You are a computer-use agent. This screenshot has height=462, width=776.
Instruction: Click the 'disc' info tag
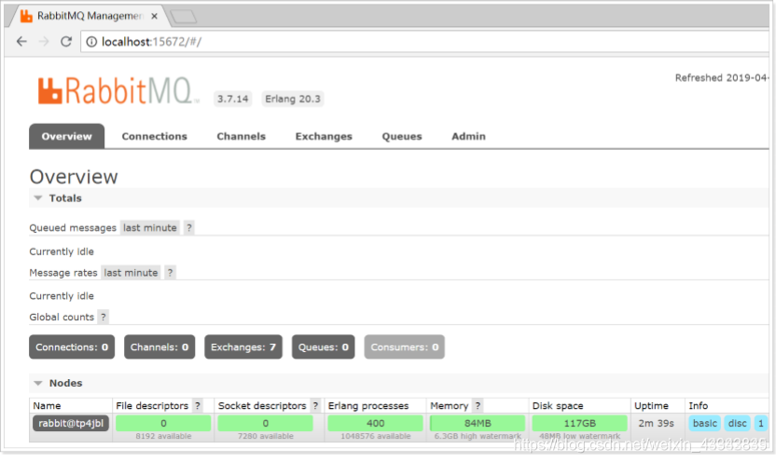(x=737, y=423)
